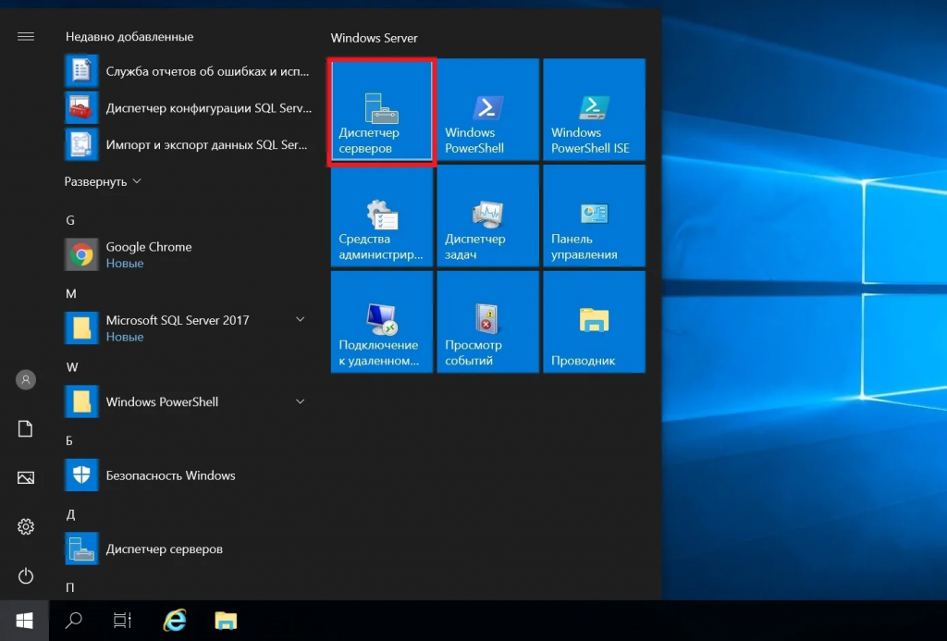Click the M letter group header
Viewport: 947px width, 641px height.
point(70,293)
